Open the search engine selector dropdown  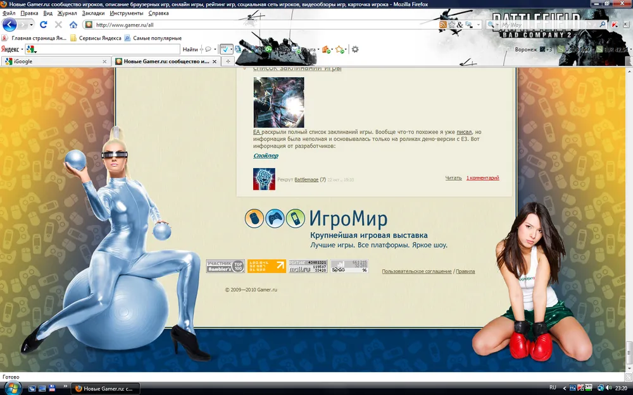pyautogui.click(x=493, y=25)
